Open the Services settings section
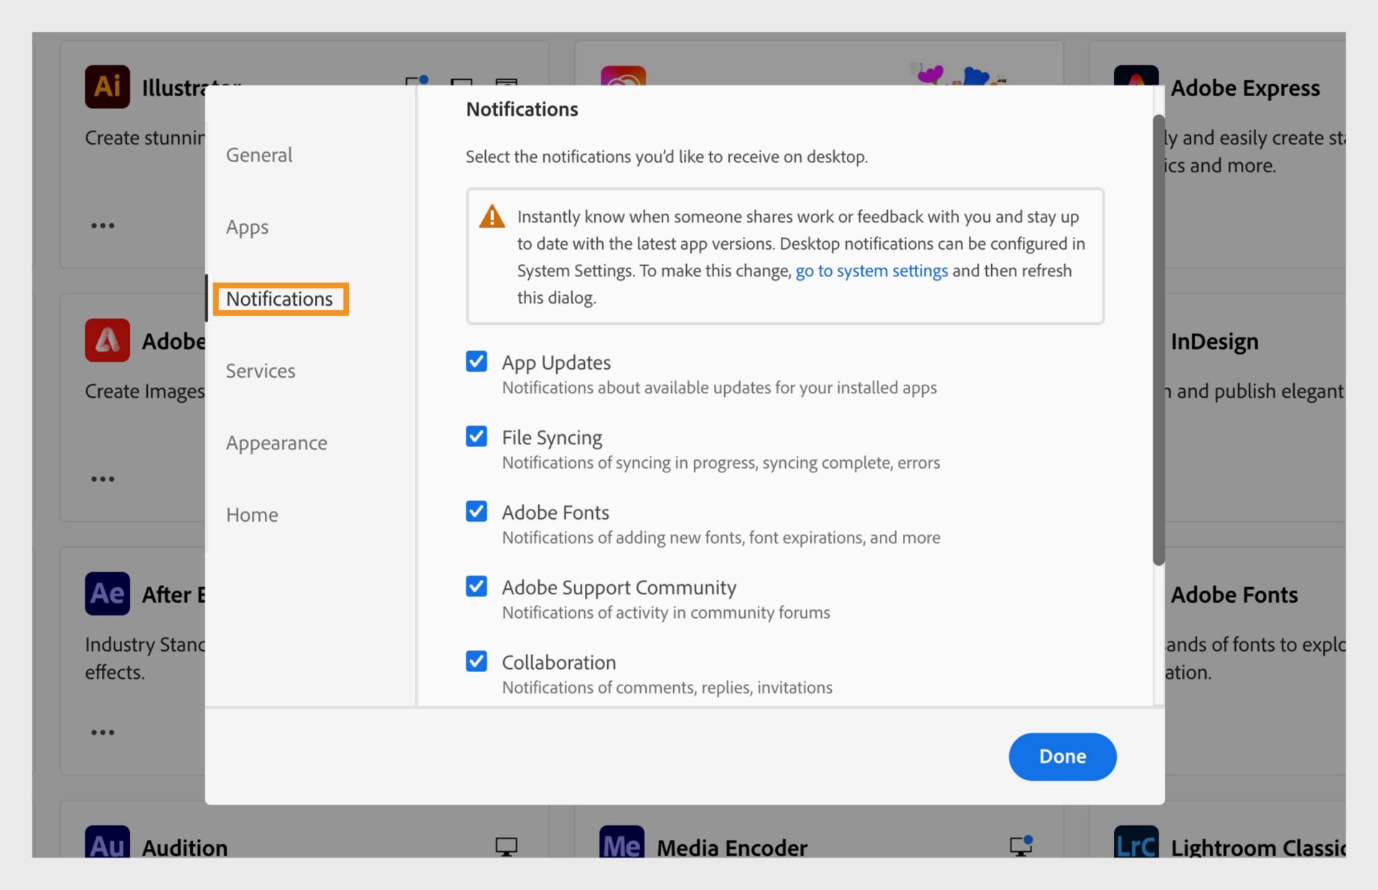This screenshot has height=890, width=1378. pos(261,370)
